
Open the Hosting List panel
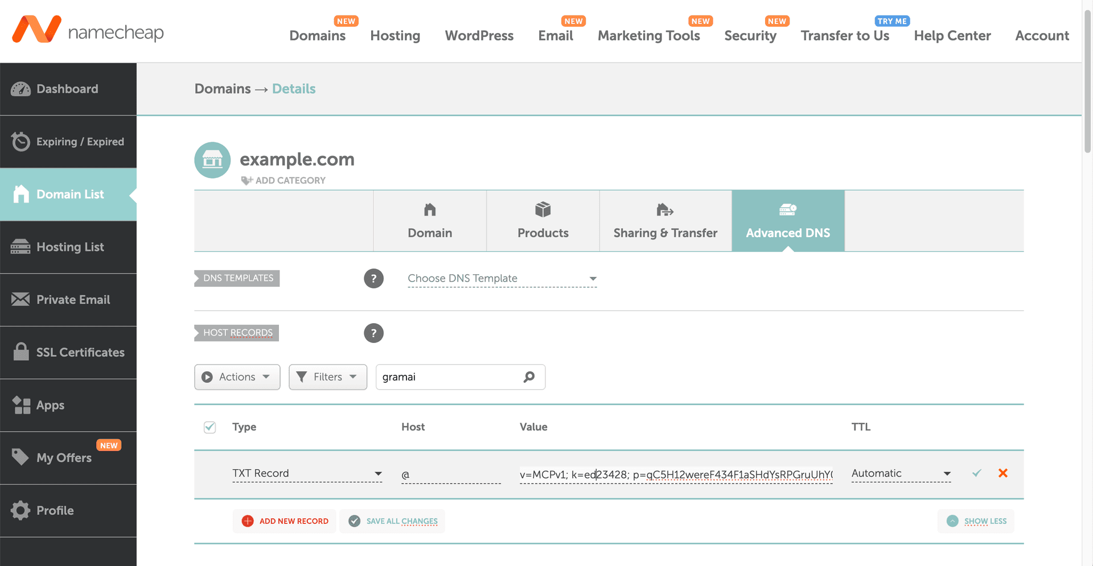click(x=70, y=247)
